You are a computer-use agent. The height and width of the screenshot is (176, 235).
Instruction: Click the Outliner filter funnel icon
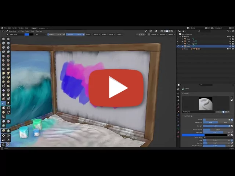[x=228, y=31]
